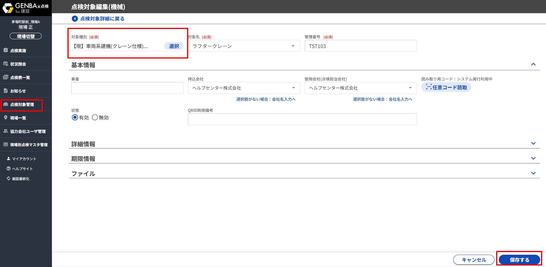Click the 状況照会 icon in sidebar
The width and height of the screenshot is (546, 267).
click(6, 64)
